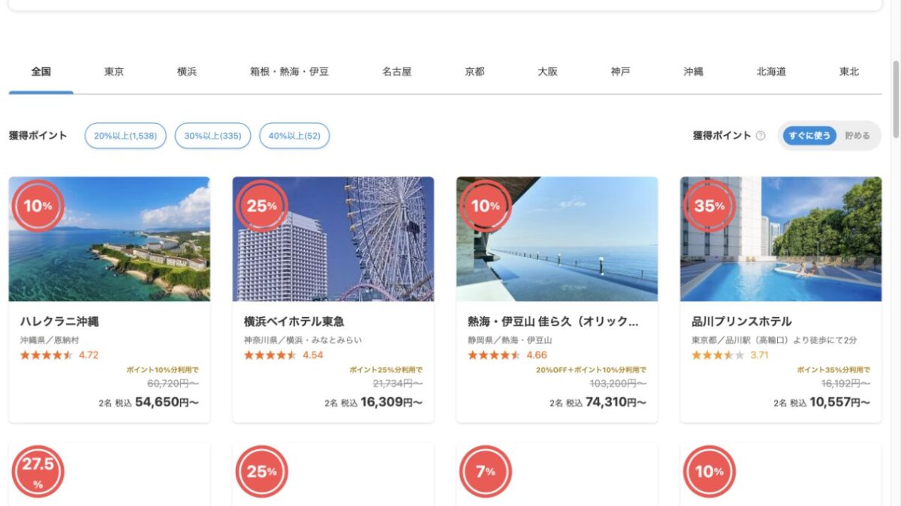The image size is (901, 506).
Task: Click the 神奈川県／横浜・みなとみらい location text
Action: (x=303, y=340)
